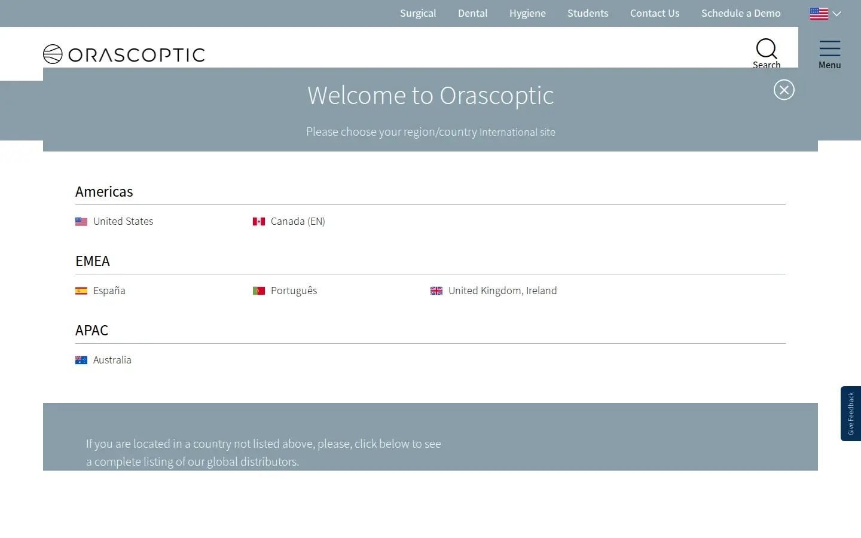The image size is (861, 538).
Task: Click the Orascoptic globe logo icon
Action: point(53,54)
